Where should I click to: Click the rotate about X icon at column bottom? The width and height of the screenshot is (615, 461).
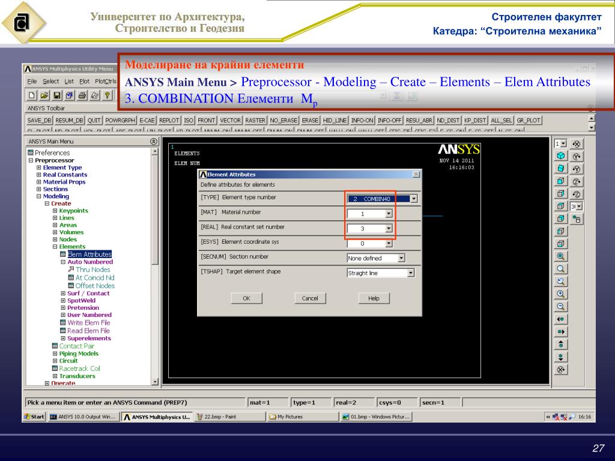[x=561, y=369]
